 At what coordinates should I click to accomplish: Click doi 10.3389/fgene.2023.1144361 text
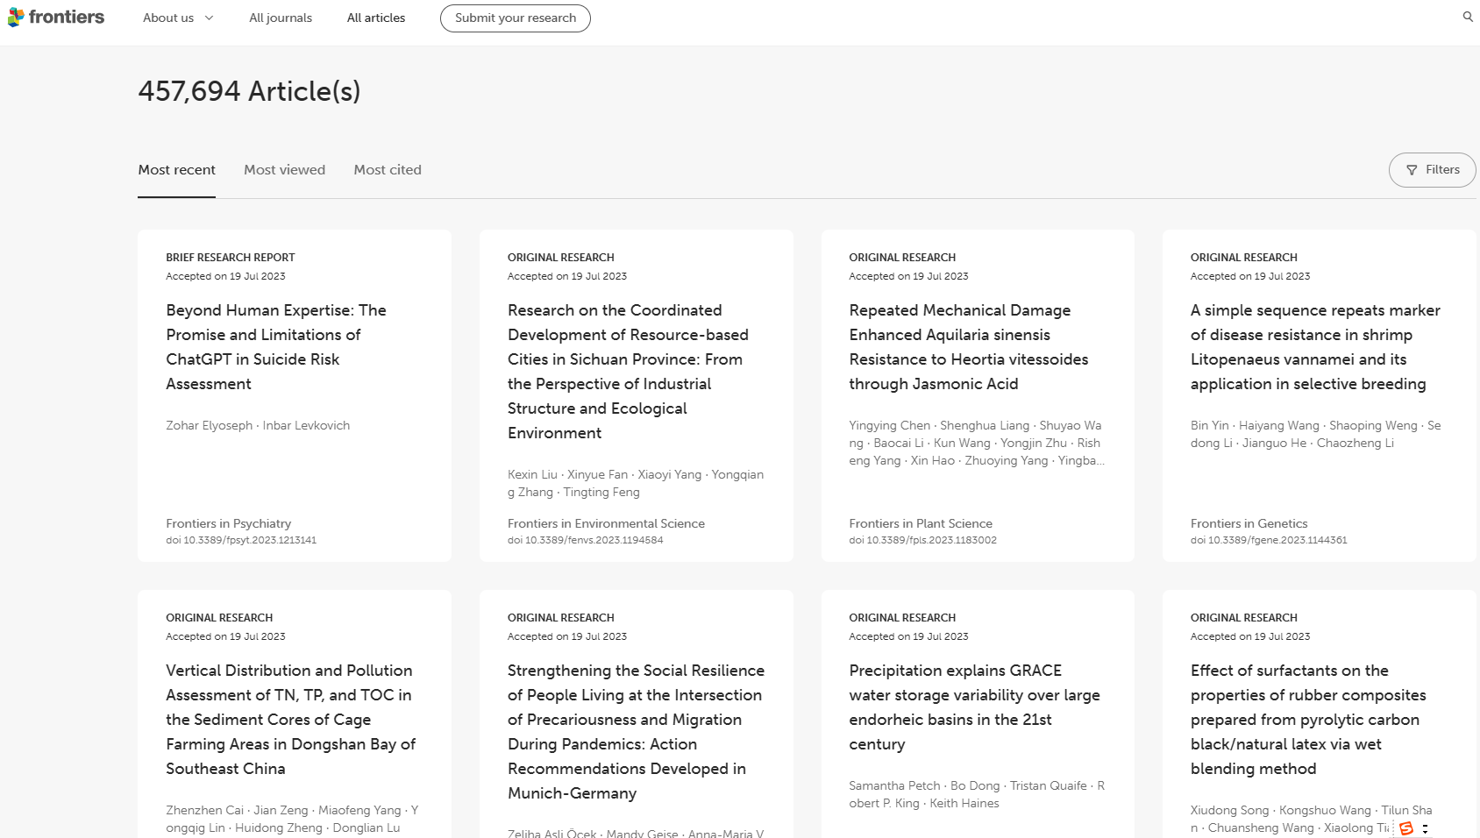(x=1269, y=540)
